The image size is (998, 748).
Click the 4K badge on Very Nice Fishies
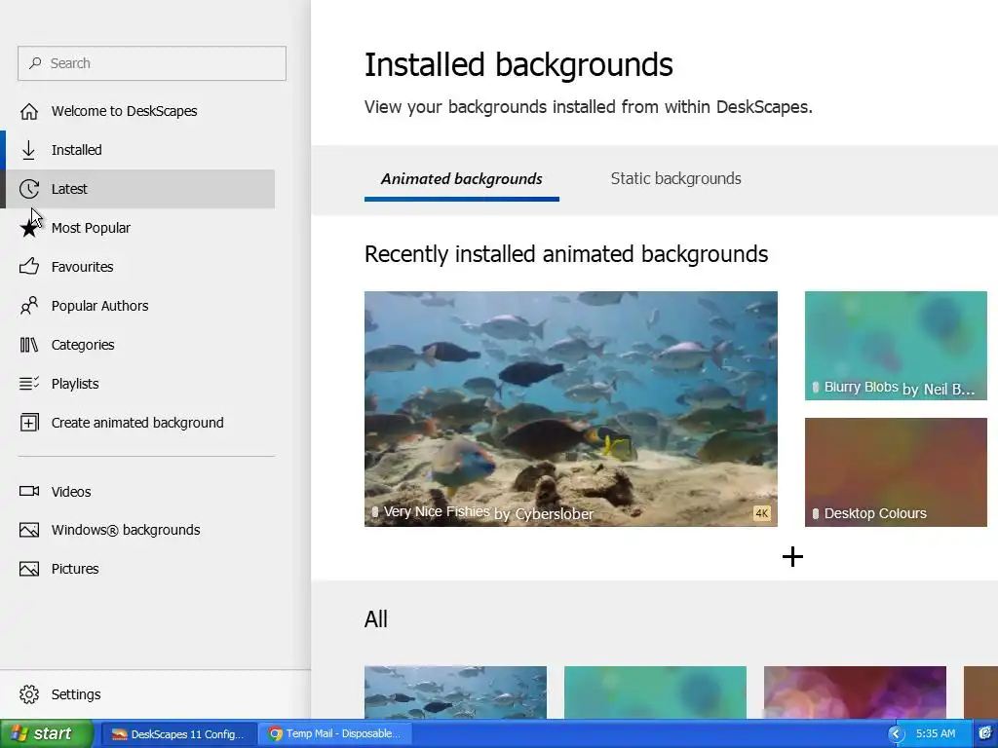tap(762, 513)
